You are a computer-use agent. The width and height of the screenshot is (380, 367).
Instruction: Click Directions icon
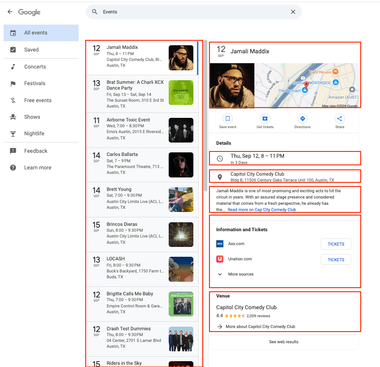pyautogui.click(x=302, y=119)
